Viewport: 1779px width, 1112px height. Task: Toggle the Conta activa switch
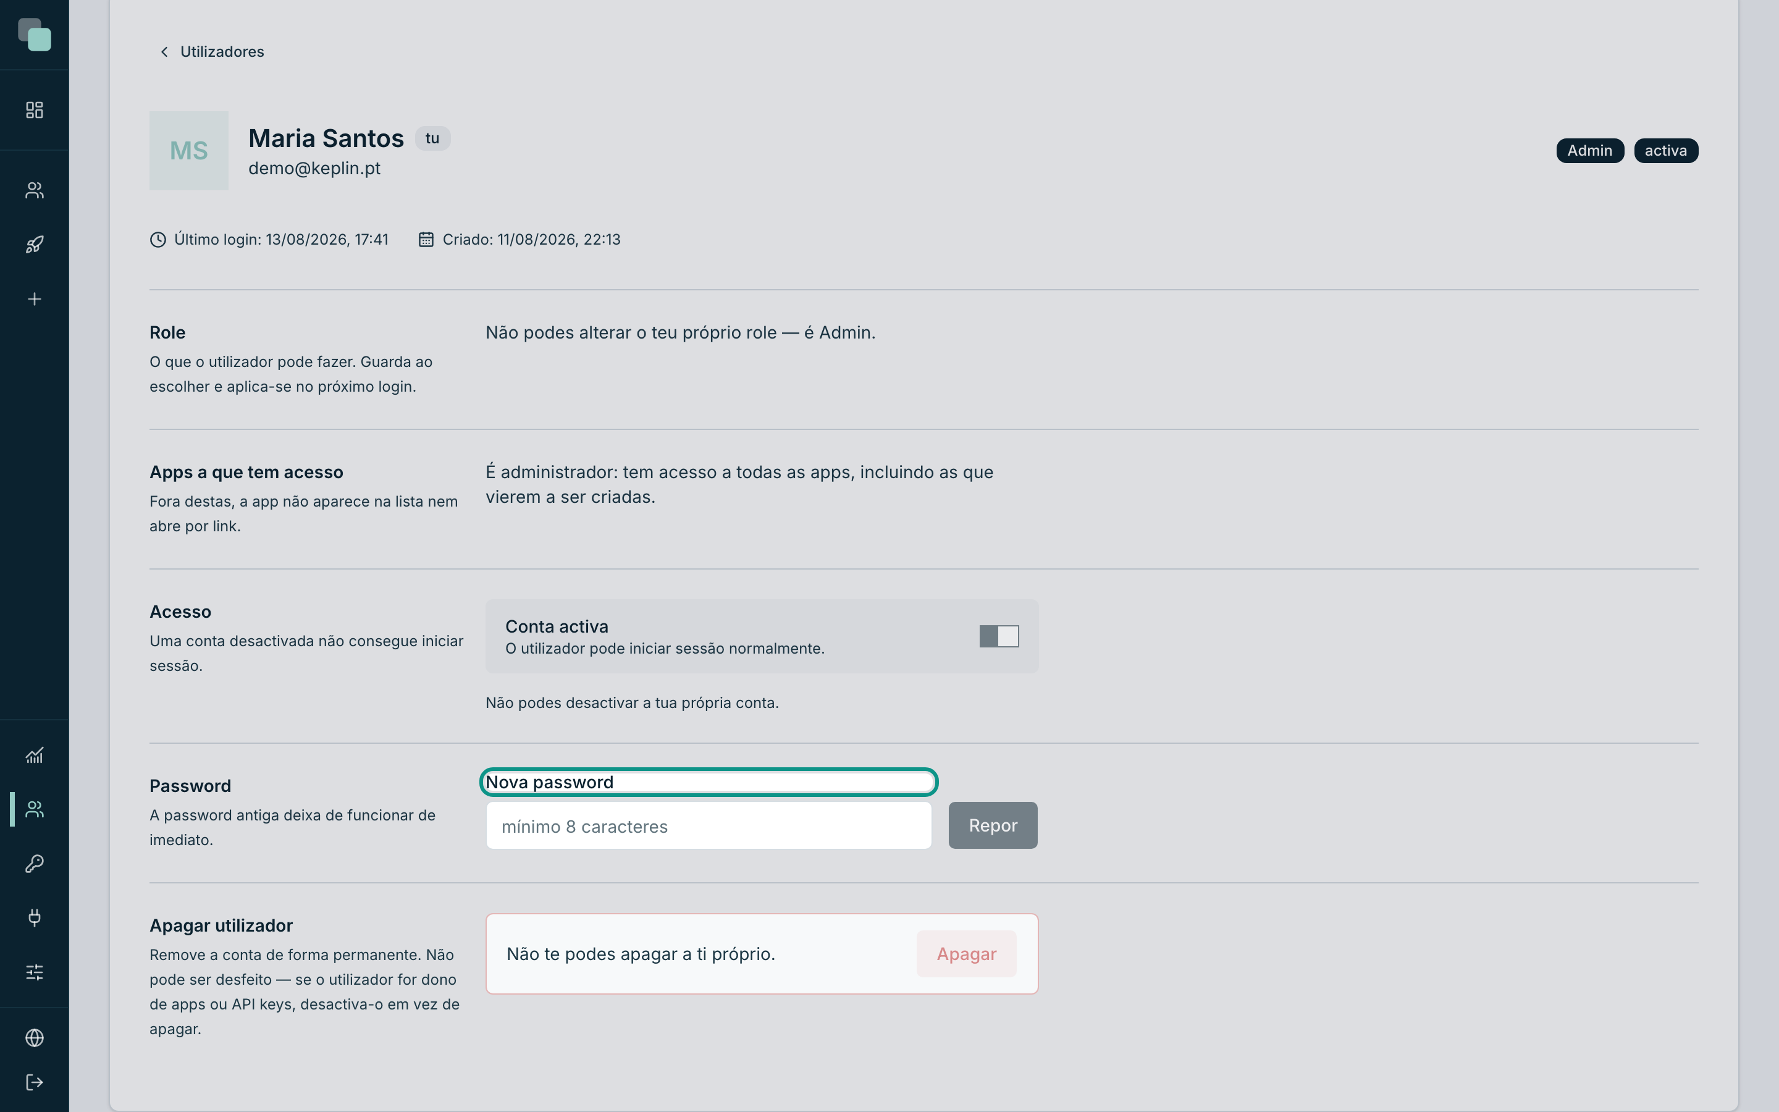[999, 636]
